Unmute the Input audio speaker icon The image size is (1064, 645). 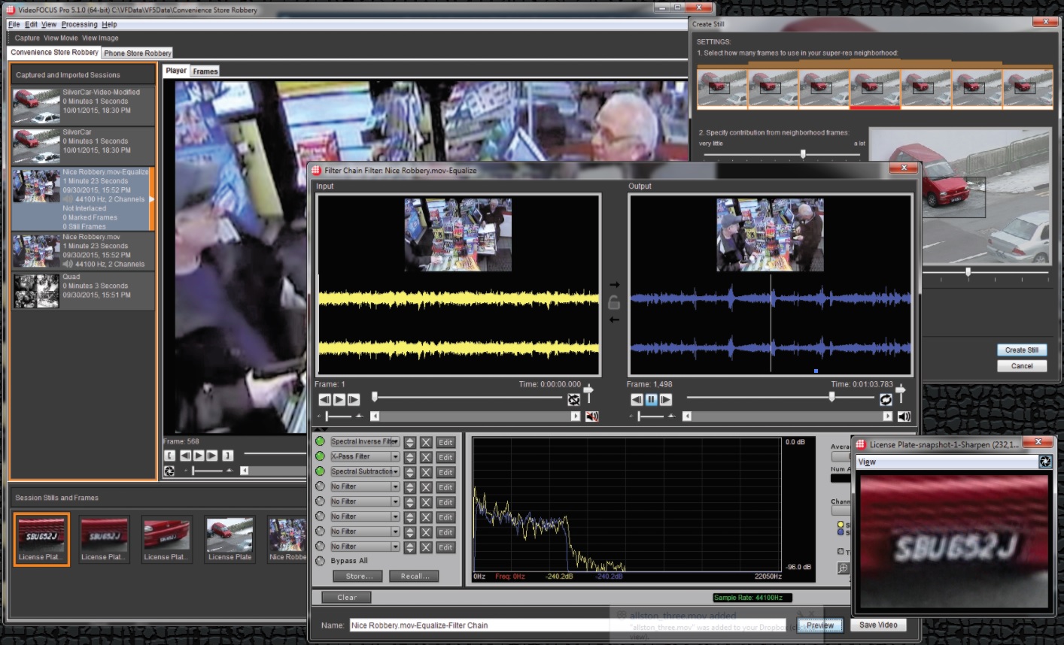coord(592,416)
